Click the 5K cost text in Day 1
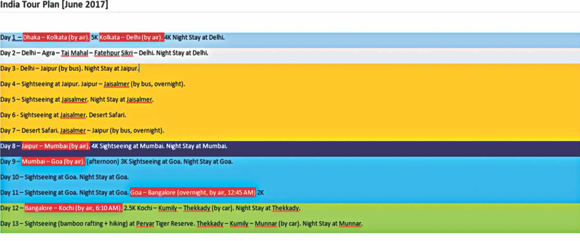The width and height of the screenshot is (580, 241). point(95,37)
